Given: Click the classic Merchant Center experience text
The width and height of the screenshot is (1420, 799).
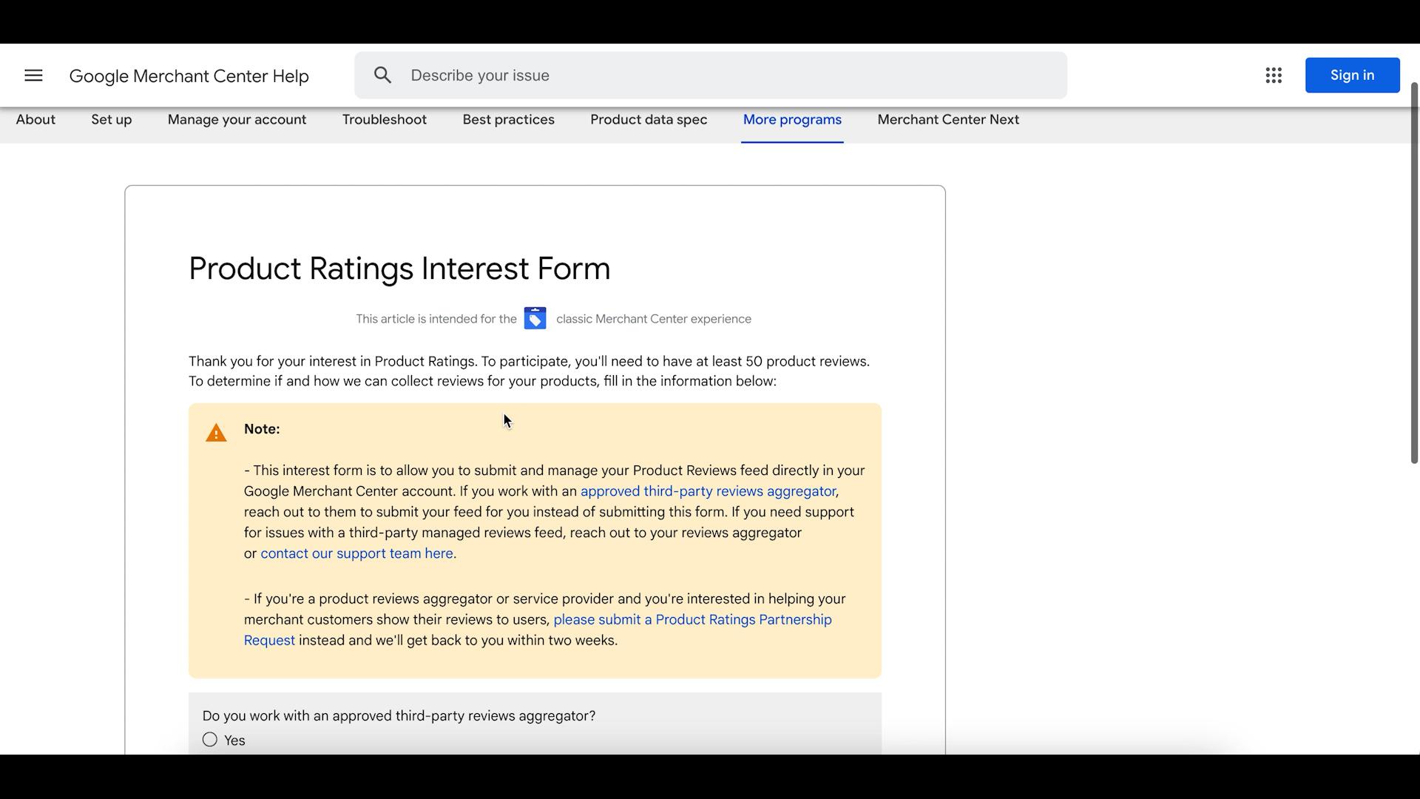Looking at the screenshot, I should pos(654,319).
